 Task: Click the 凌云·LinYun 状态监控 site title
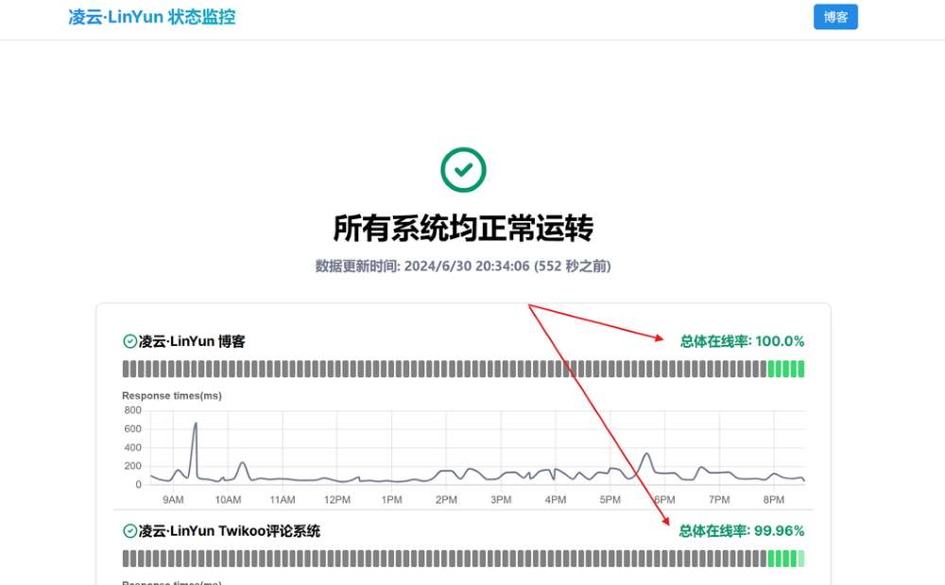[x=152, y=17]
